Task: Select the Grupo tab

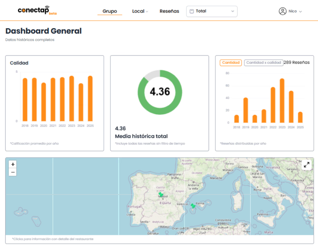Action: coord(109,11)
